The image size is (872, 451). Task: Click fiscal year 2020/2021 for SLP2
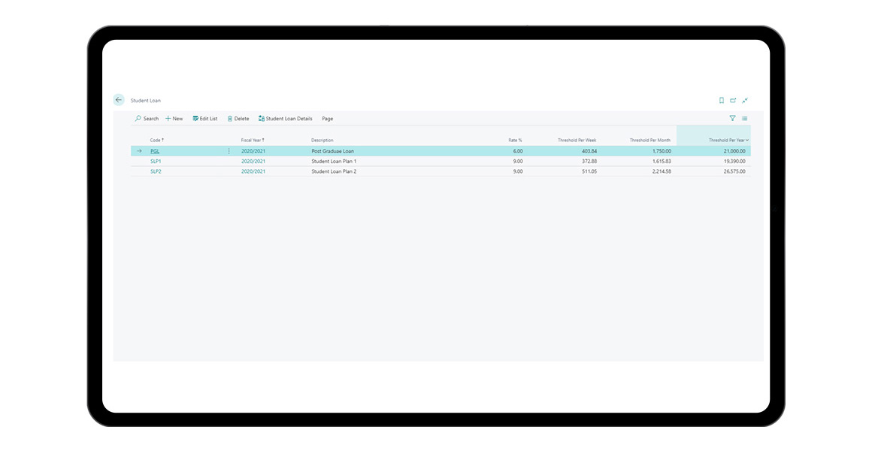[253, 171]
